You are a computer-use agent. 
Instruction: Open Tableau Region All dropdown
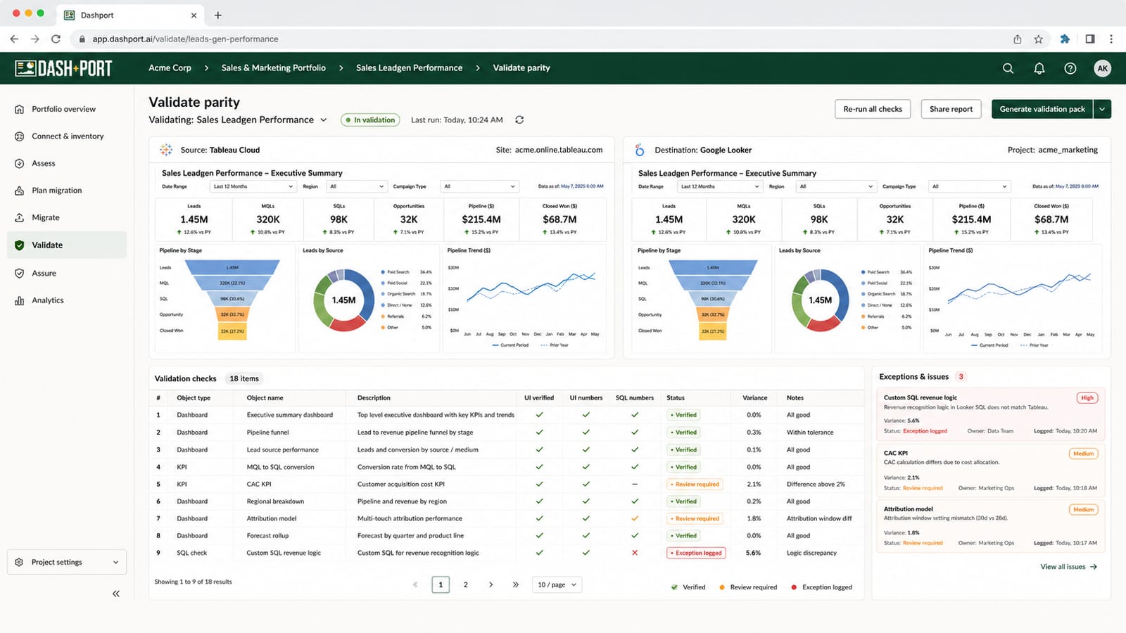click(358, 186)
